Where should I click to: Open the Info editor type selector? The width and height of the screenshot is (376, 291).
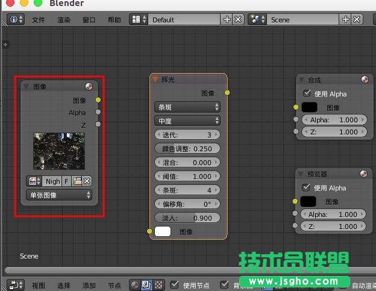click(16, 19)
